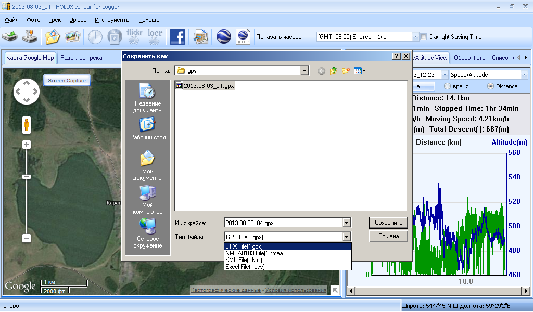Go up one folder level icon
The image size is (533, 312).
tap(334, 71)
